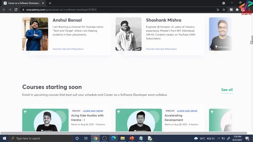Click the third educator's photo in blue
This screenshot has width=253, height=142.
[221, 34]
